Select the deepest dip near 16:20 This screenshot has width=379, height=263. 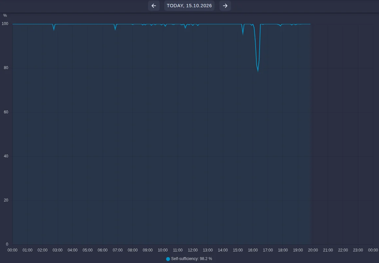[258, 71]
